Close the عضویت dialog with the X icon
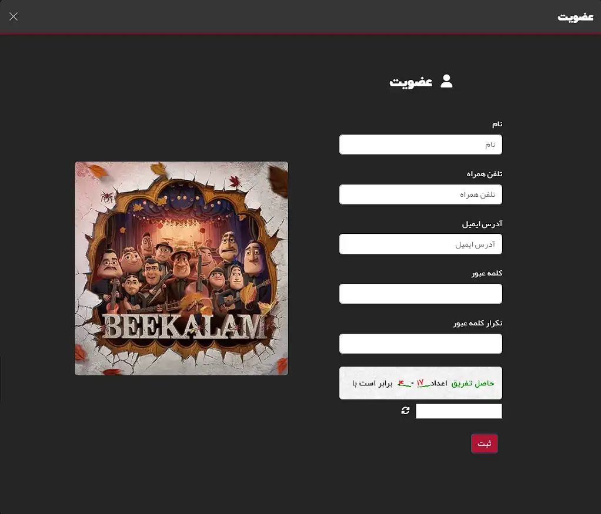This screenshot has height=514, width=601. click(14, 16)
